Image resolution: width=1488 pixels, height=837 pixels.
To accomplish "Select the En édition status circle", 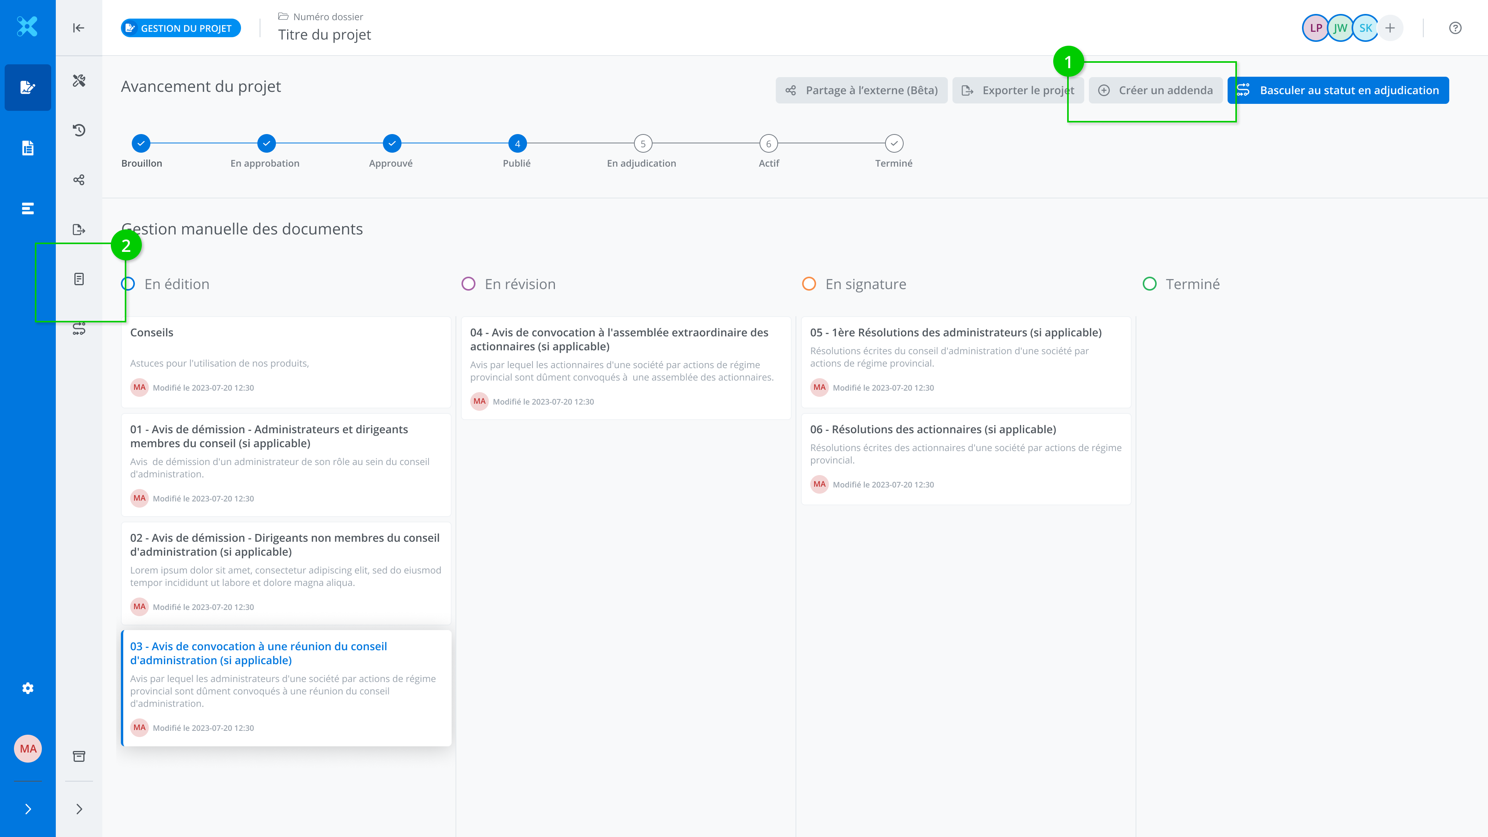I will [x=128, y=284].
